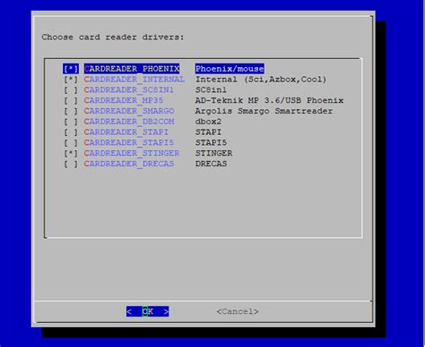
Task: Select the CARDREADER_STINGER tag text
Action: 132,153
